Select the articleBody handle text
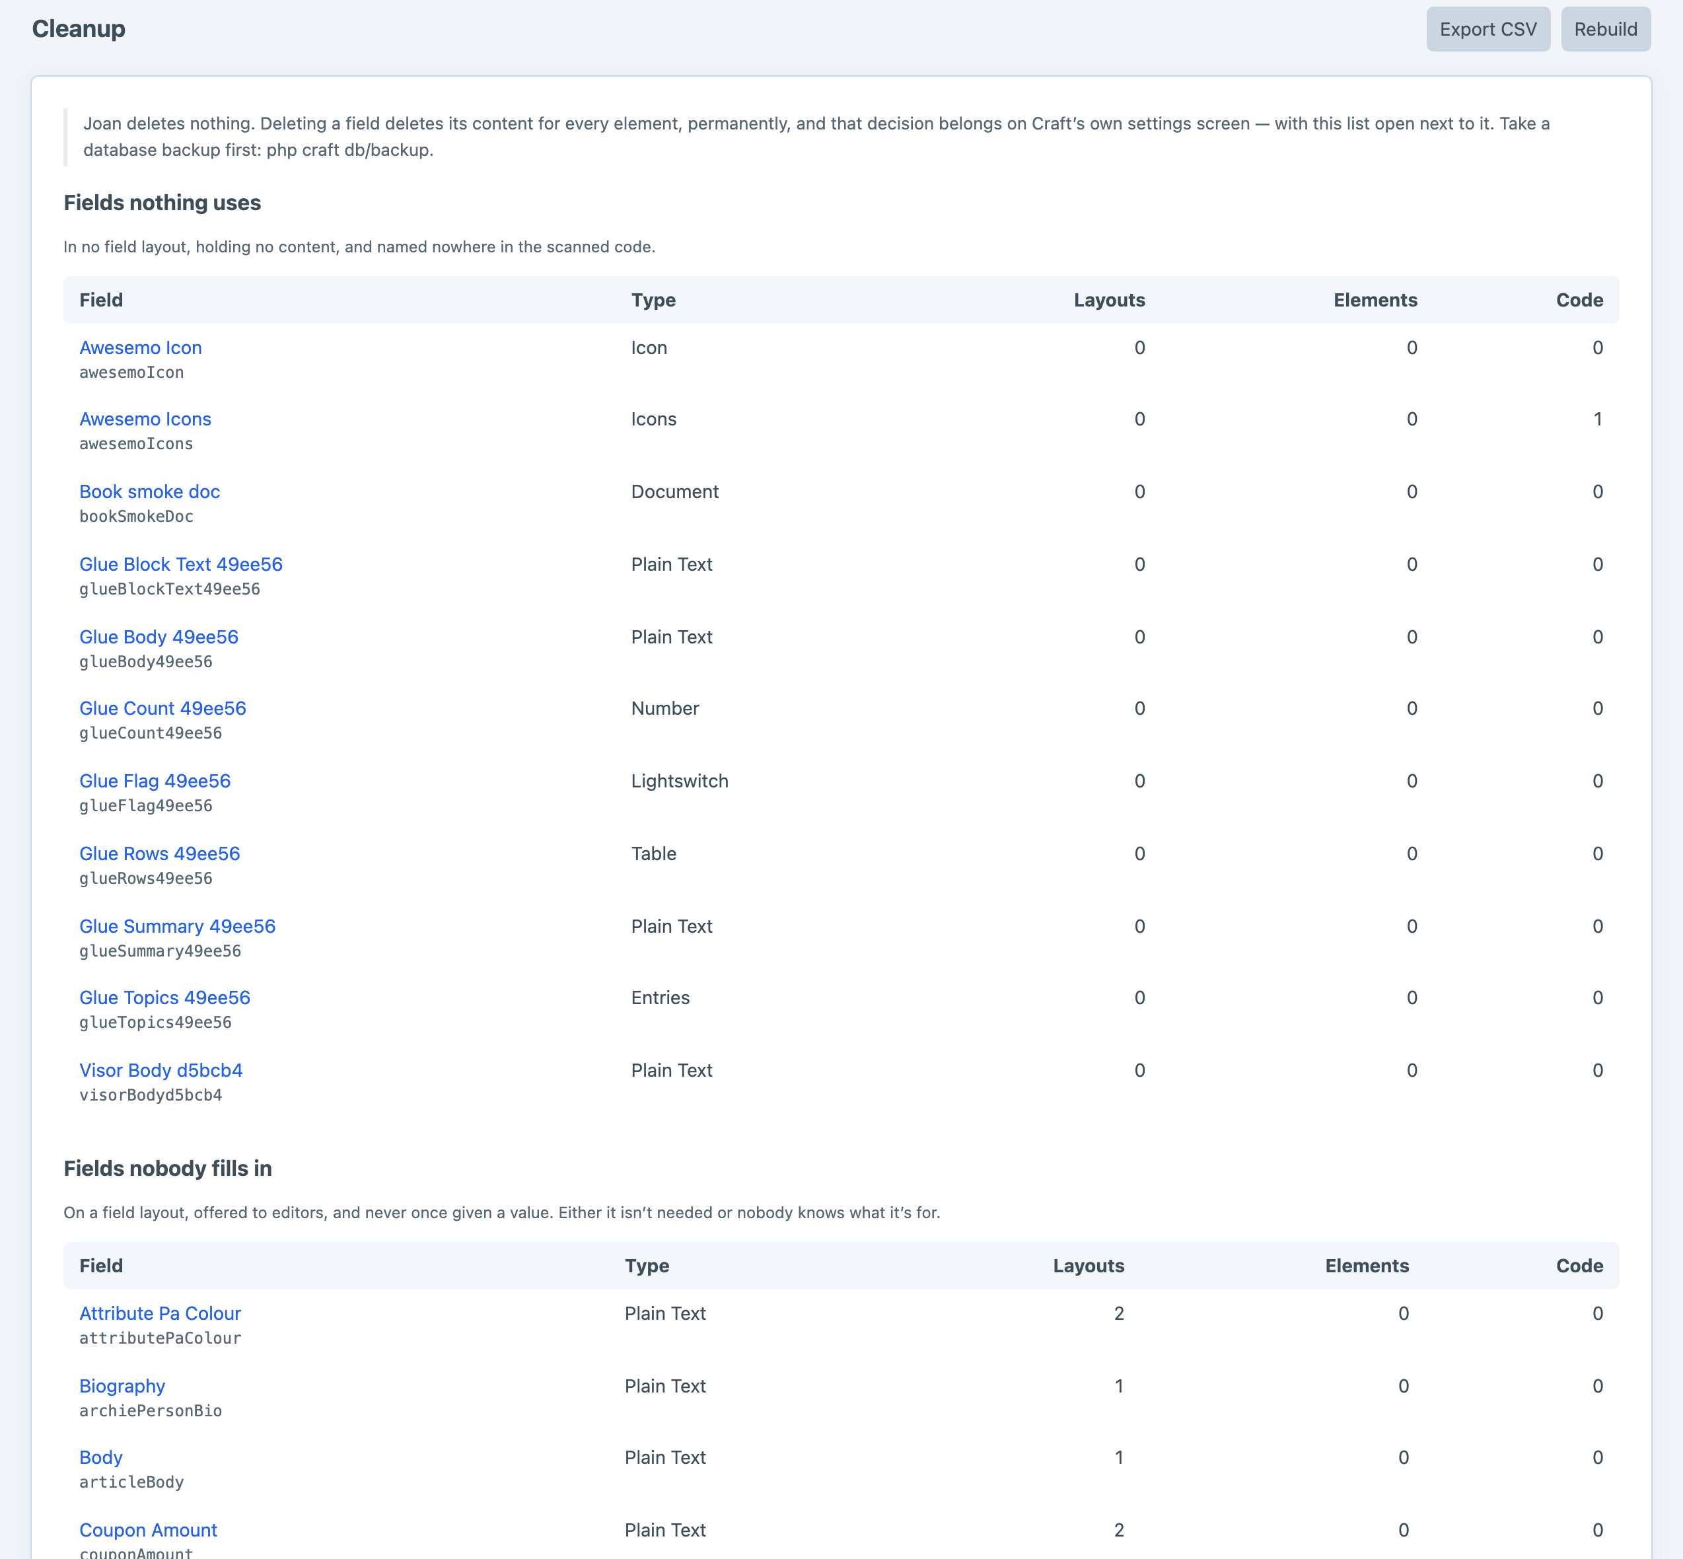 [x=131, y=1482]
